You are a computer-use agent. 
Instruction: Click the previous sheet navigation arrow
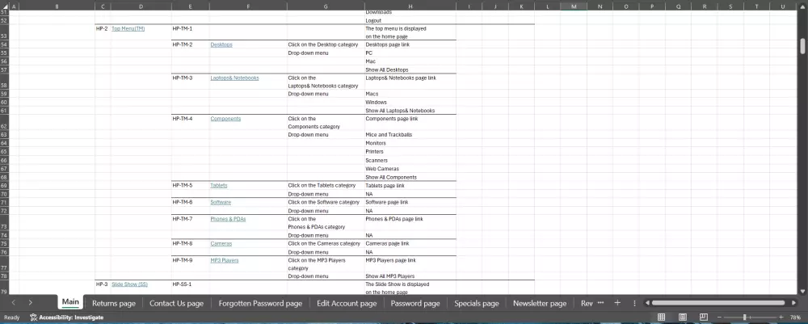(14, 303)
